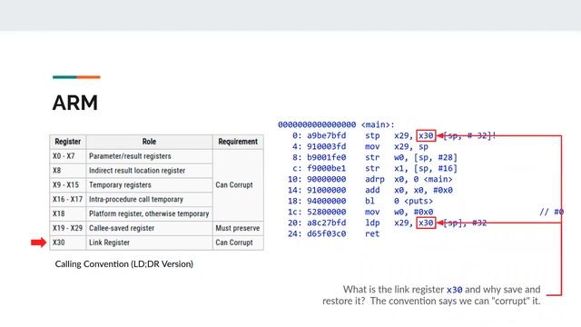Image resolution: width=581 pixels, height=327 pixels.
Task: Click the "Must preserve" requirement cell
Action: point(238,228)
